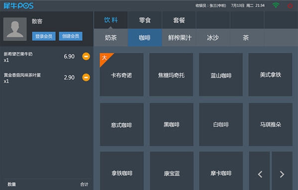Add 蓝山咖啡 to the order

click(221, 75)
